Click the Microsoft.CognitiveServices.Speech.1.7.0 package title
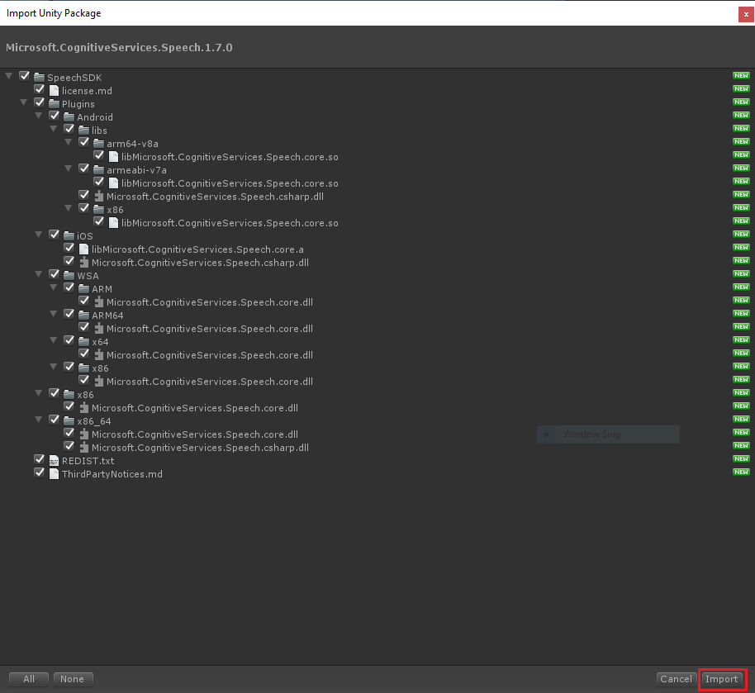Image resolution: width=755 pixels, height=693 pixels. point(119,48)
